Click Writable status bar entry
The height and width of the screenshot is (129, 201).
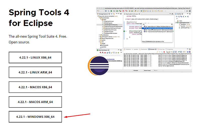(x=136, y=70)
